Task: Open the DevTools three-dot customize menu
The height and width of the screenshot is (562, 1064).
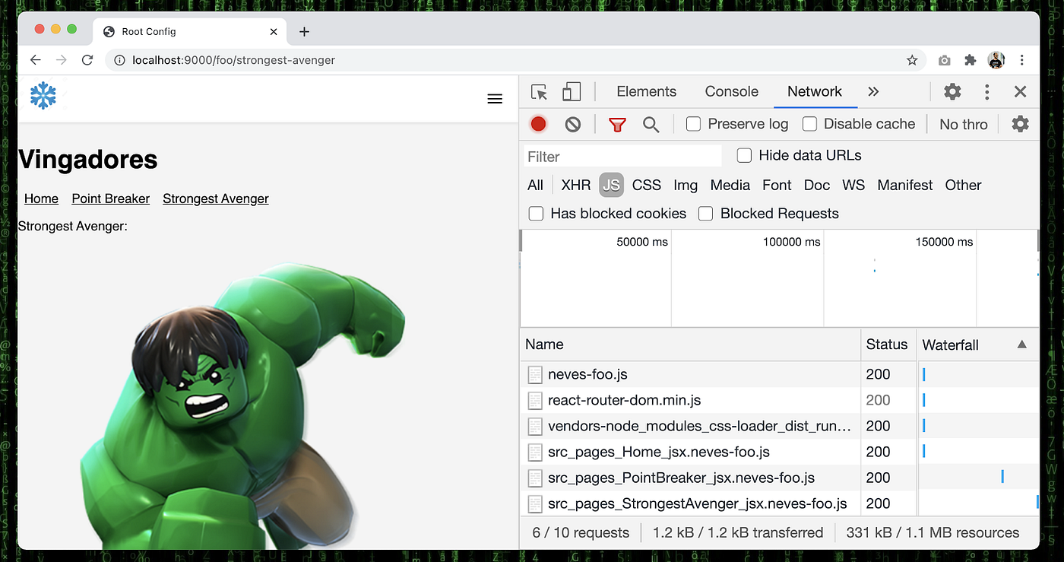Action: (986, 92)
